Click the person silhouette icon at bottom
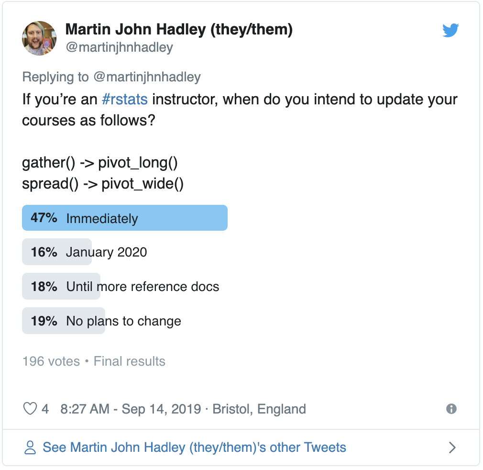The width and height of the screenshot is (483, 470). [x=30, y=447]
